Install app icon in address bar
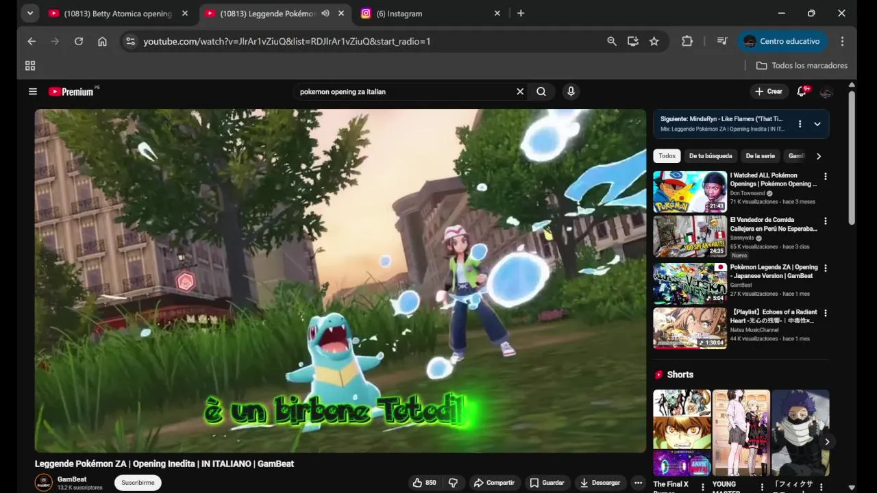This screenshot has width=877, height=493. coord(633,41)
